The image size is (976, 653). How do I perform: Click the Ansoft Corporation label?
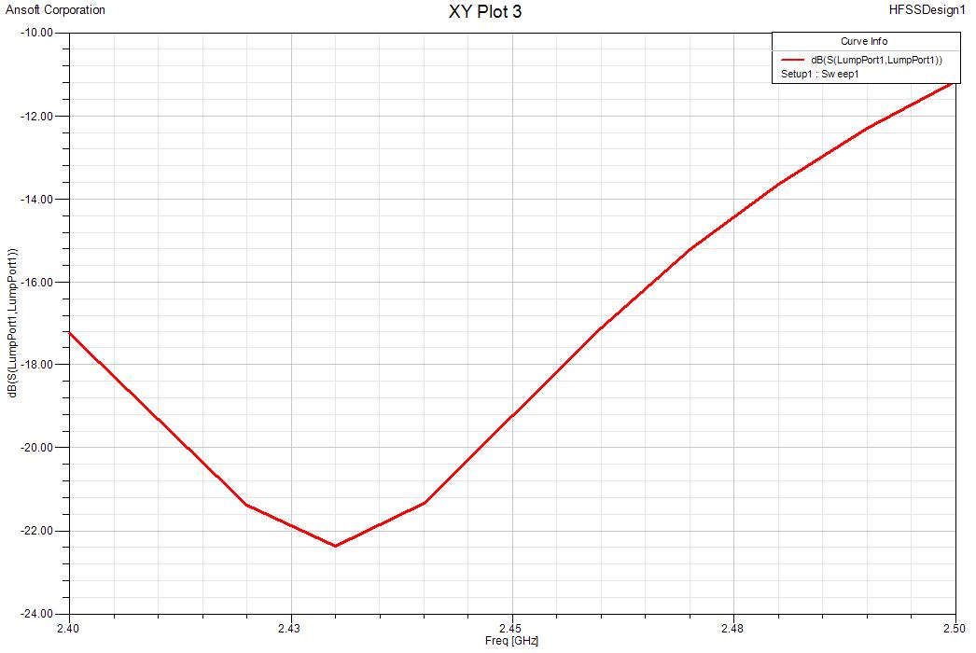tap(55, 10)
